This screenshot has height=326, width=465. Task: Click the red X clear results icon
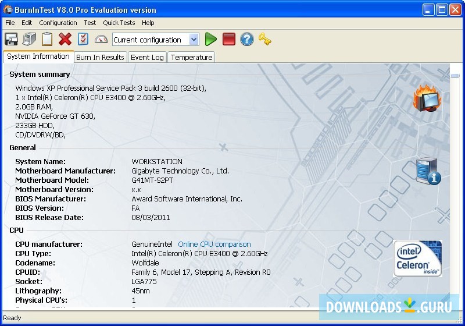(x=65, y=39)
